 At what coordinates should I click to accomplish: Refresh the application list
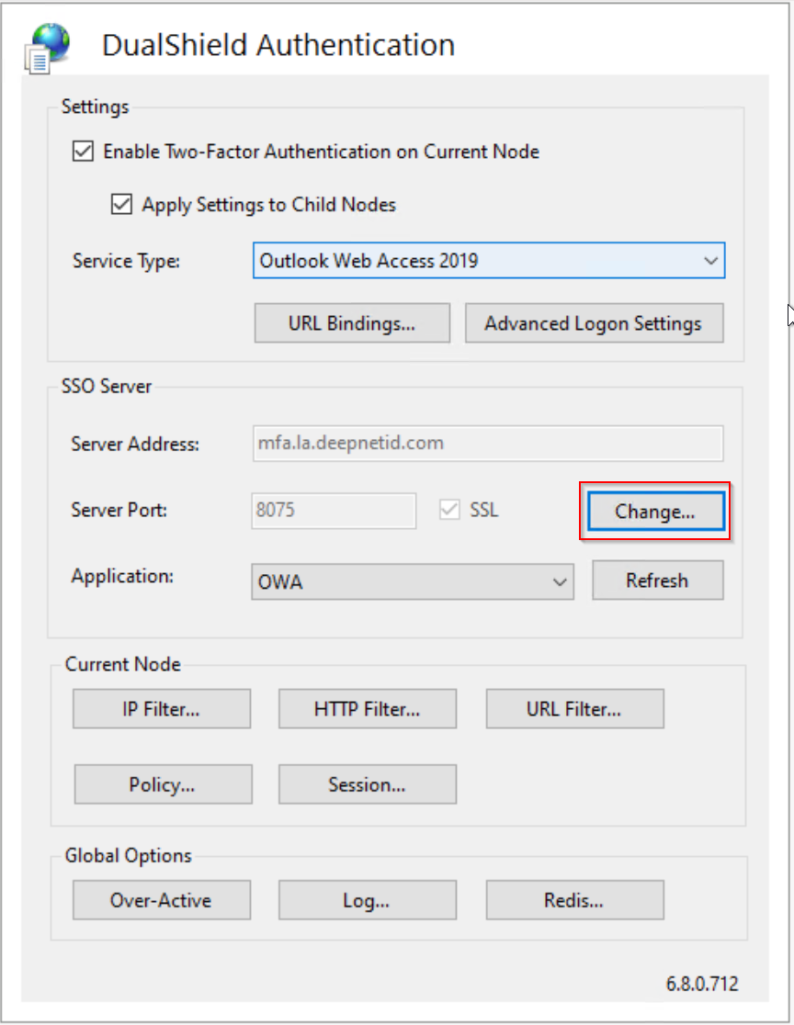(657, 580)
